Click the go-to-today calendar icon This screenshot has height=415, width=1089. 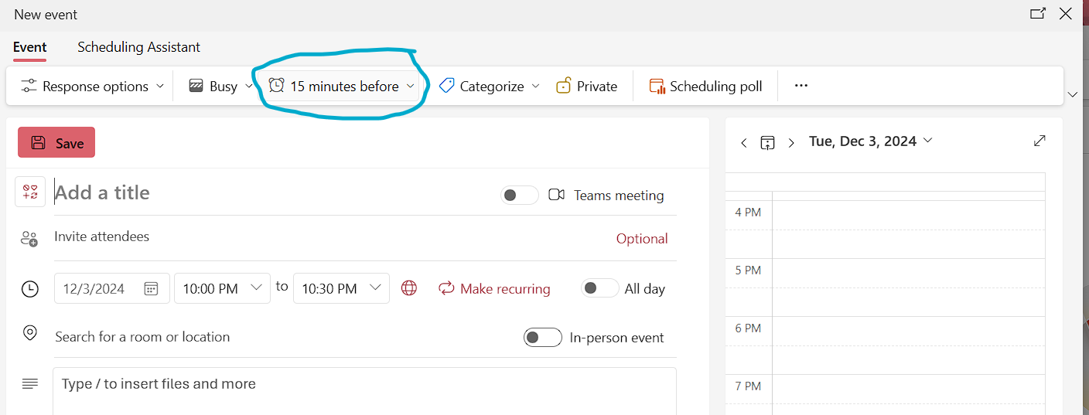(x=767, y=142)
